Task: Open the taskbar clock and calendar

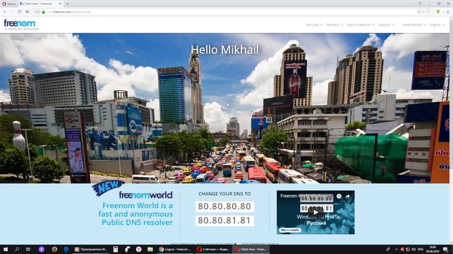Action: pos(433,249)
